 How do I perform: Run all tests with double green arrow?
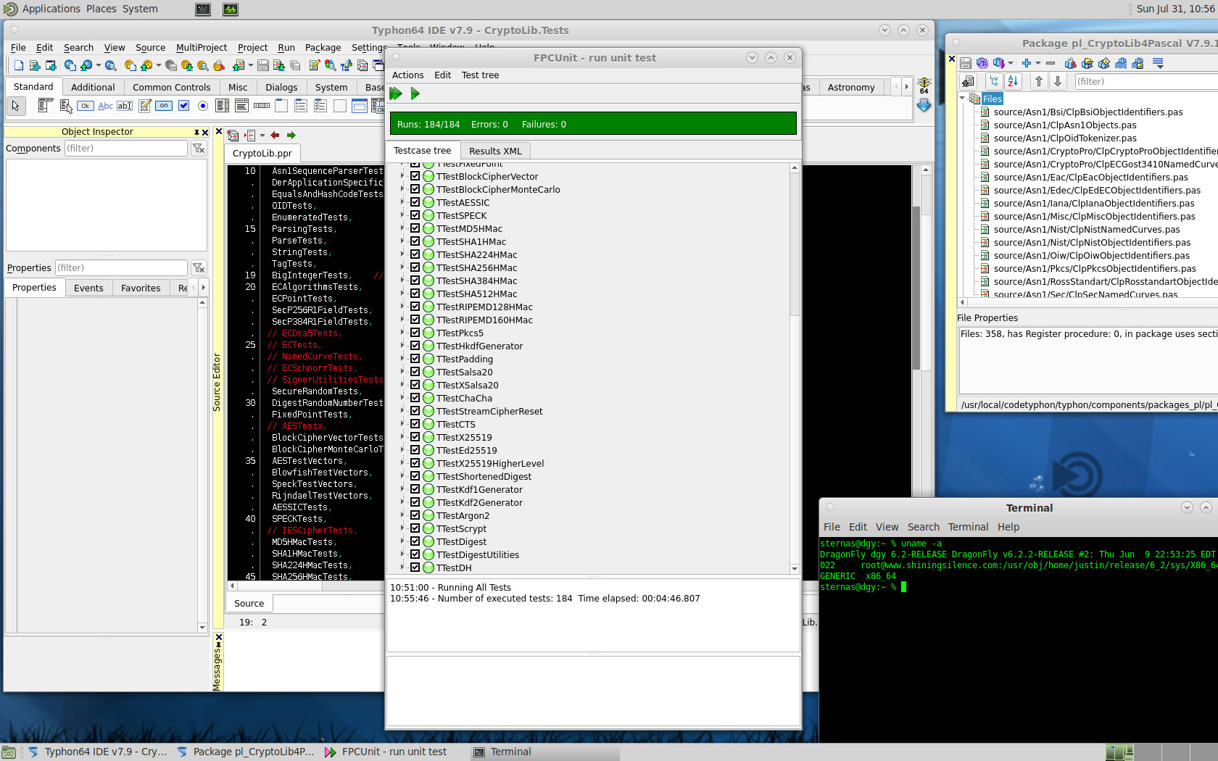coord(396,93)
